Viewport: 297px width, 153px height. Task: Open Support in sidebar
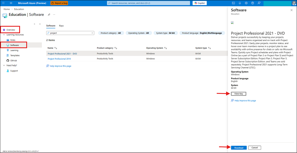click(x=14, y=71)
